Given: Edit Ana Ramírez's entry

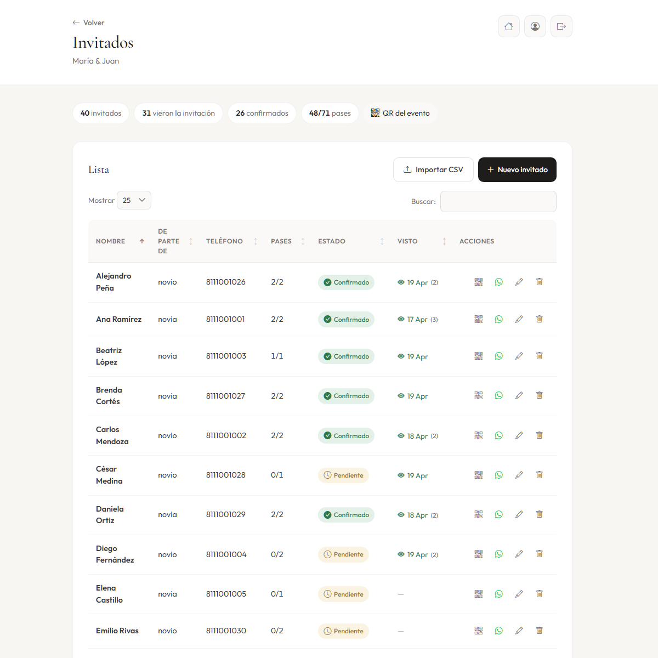Looking at the screenshot, I should [x=519, y=319].
